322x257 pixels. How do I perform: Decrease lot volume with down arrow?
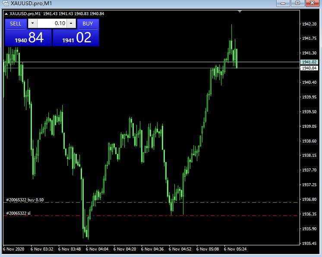(32, 23)
